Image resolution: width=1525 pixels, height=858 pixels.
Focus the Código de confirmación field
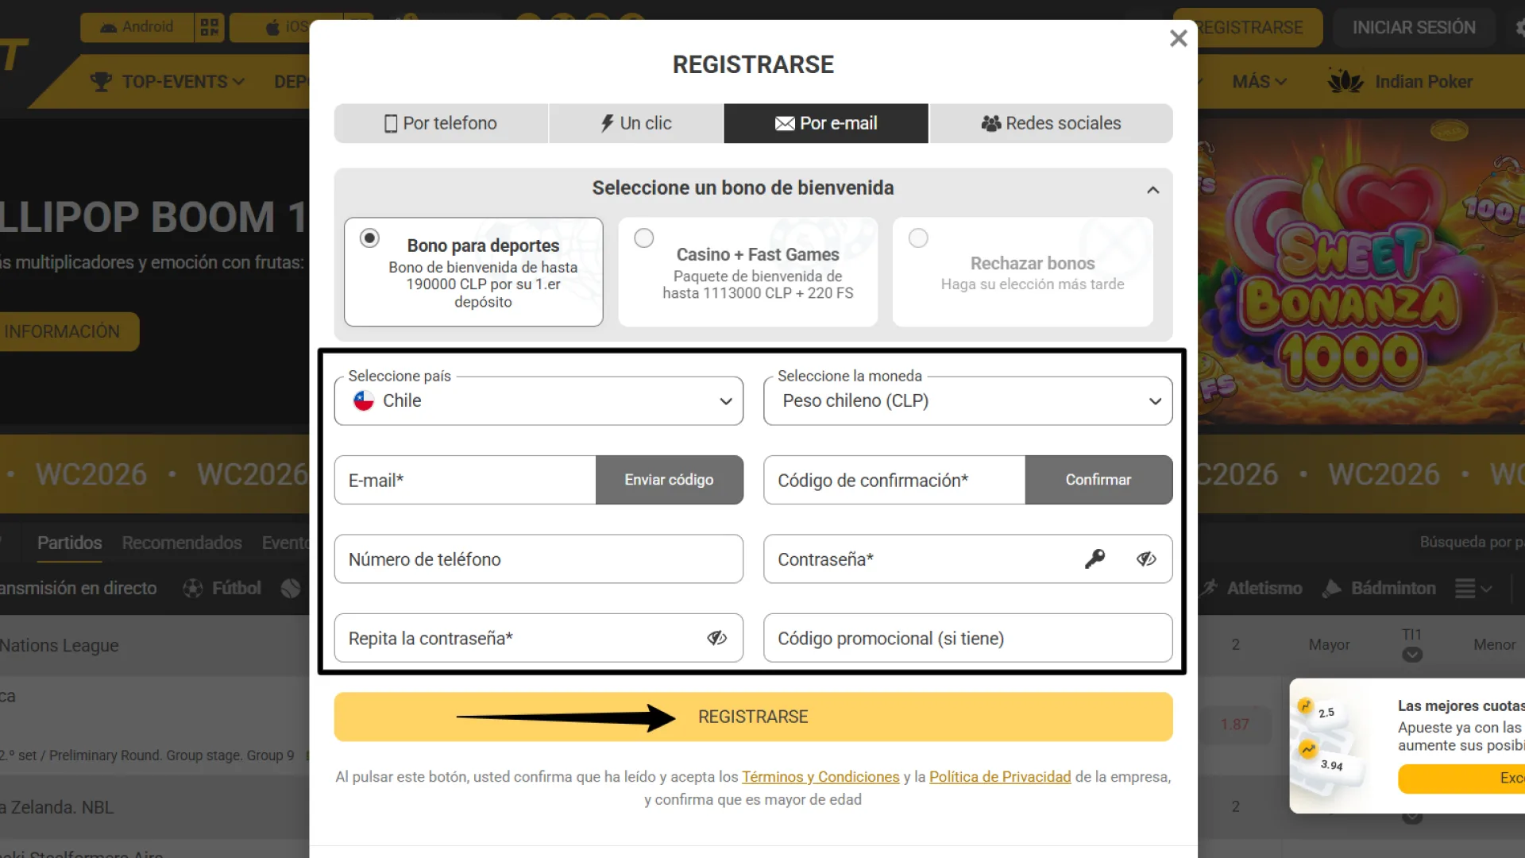pos(894,480)
